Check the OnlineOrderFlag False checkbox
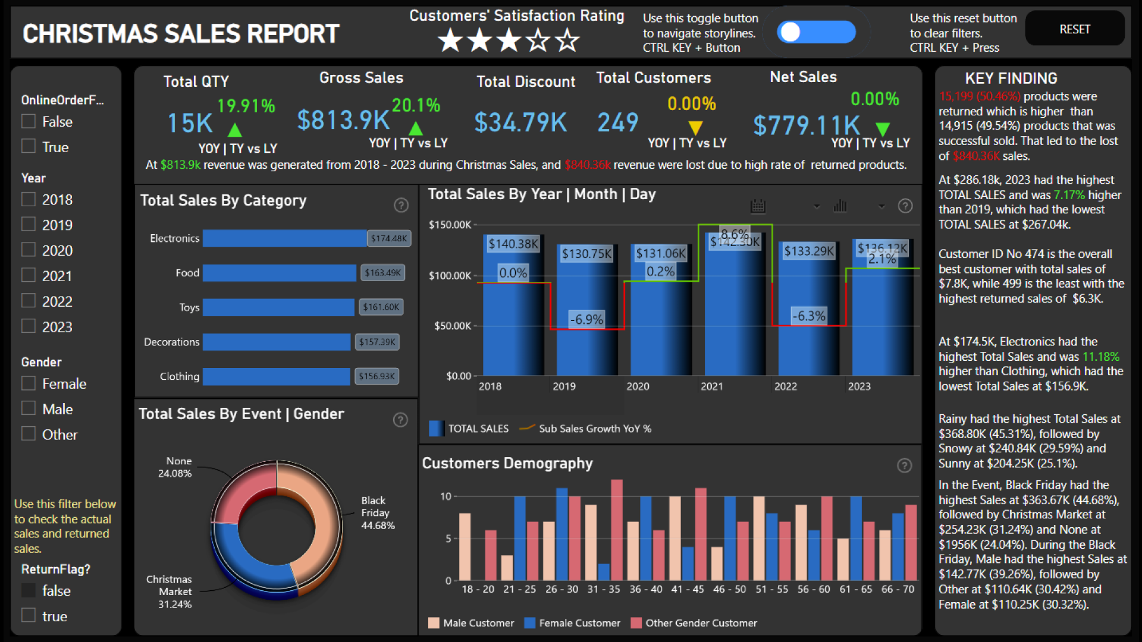The image size is (1142, 642). pos(29,121)
